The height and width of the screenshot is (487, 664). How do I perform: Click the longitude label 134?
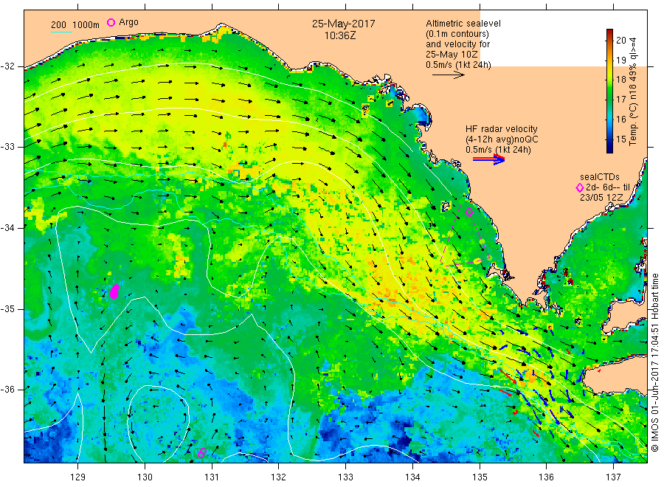point(412,477)
